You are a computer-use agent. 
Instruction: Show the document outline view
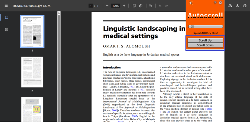pyautogui.click(x=7, y=29)
